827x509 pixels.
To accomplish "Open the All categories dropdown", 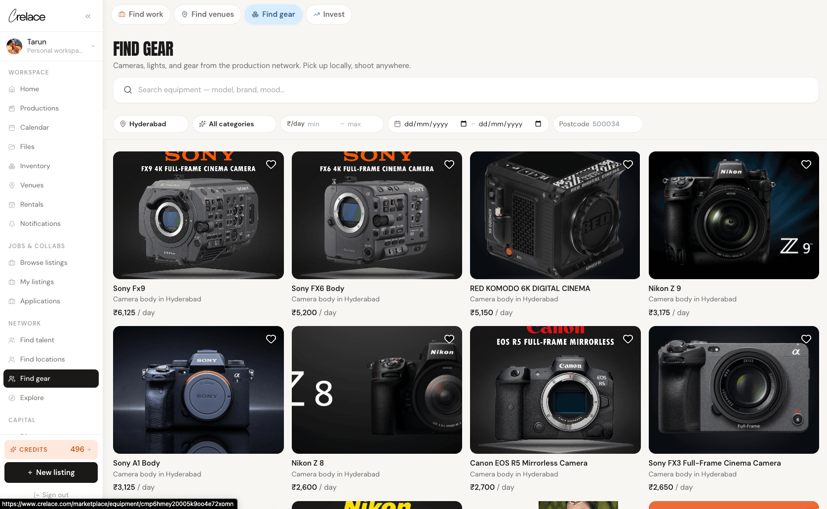I will click(x=235, y=124).
